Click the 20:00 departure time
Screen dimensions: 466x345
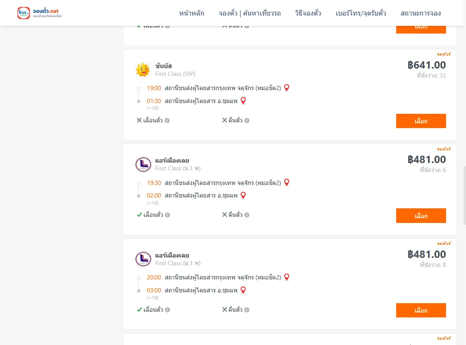(x=154, y=277)
